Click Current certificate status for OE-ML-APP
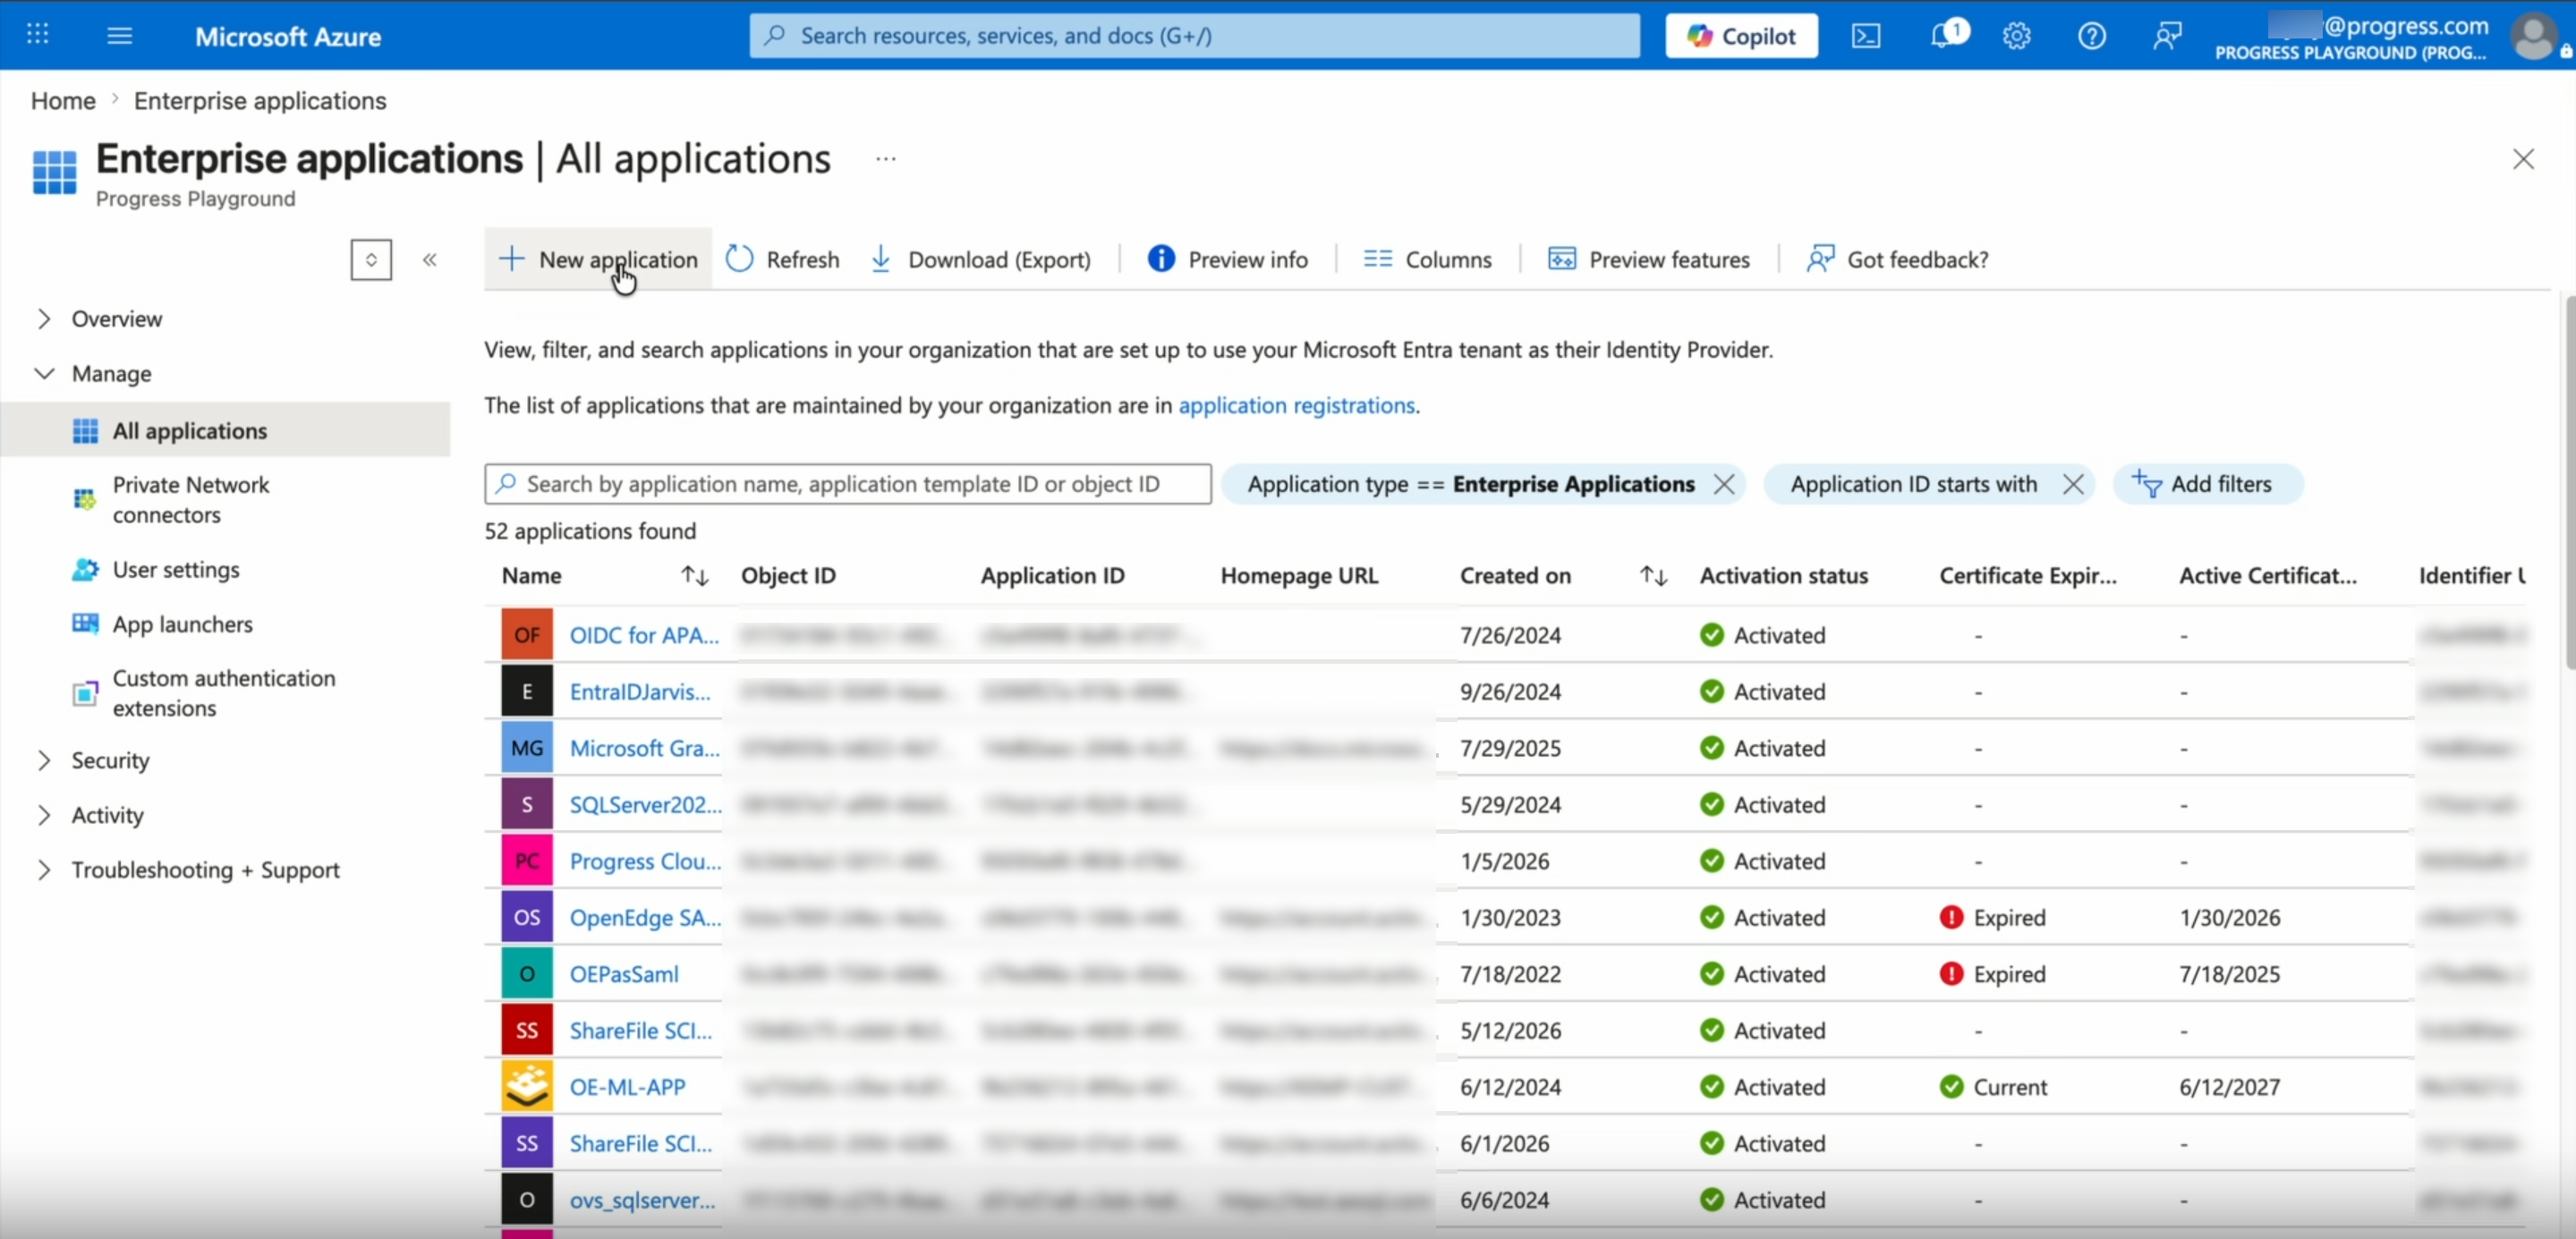Viewport: 2576px width, 1239px height. pyautogui.click(x=1993, y=1087)
